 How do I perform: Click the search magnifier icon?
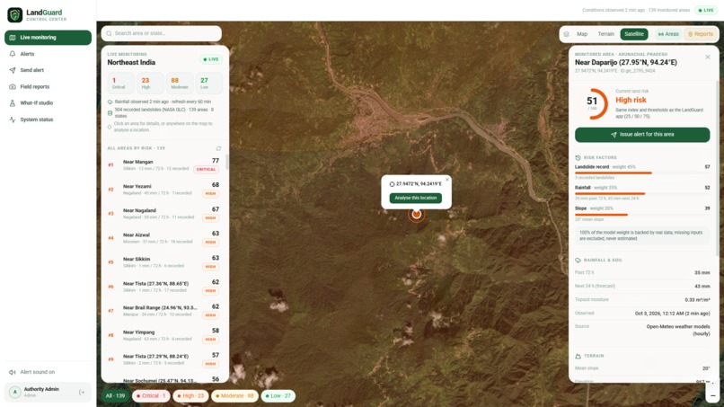coord(109,33)
